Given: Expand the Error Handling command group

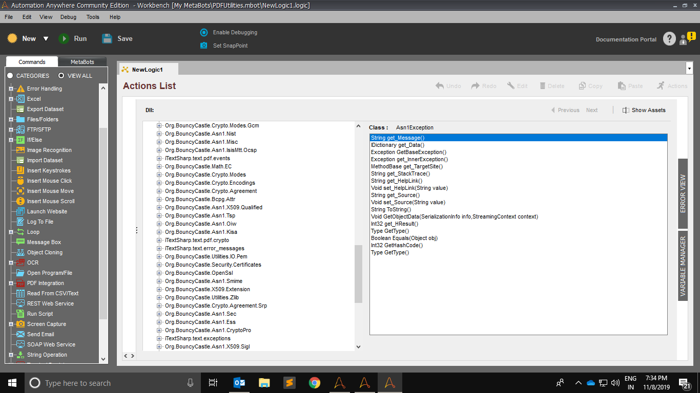Looking at the screenshot, I should click(x=11, y=89).
